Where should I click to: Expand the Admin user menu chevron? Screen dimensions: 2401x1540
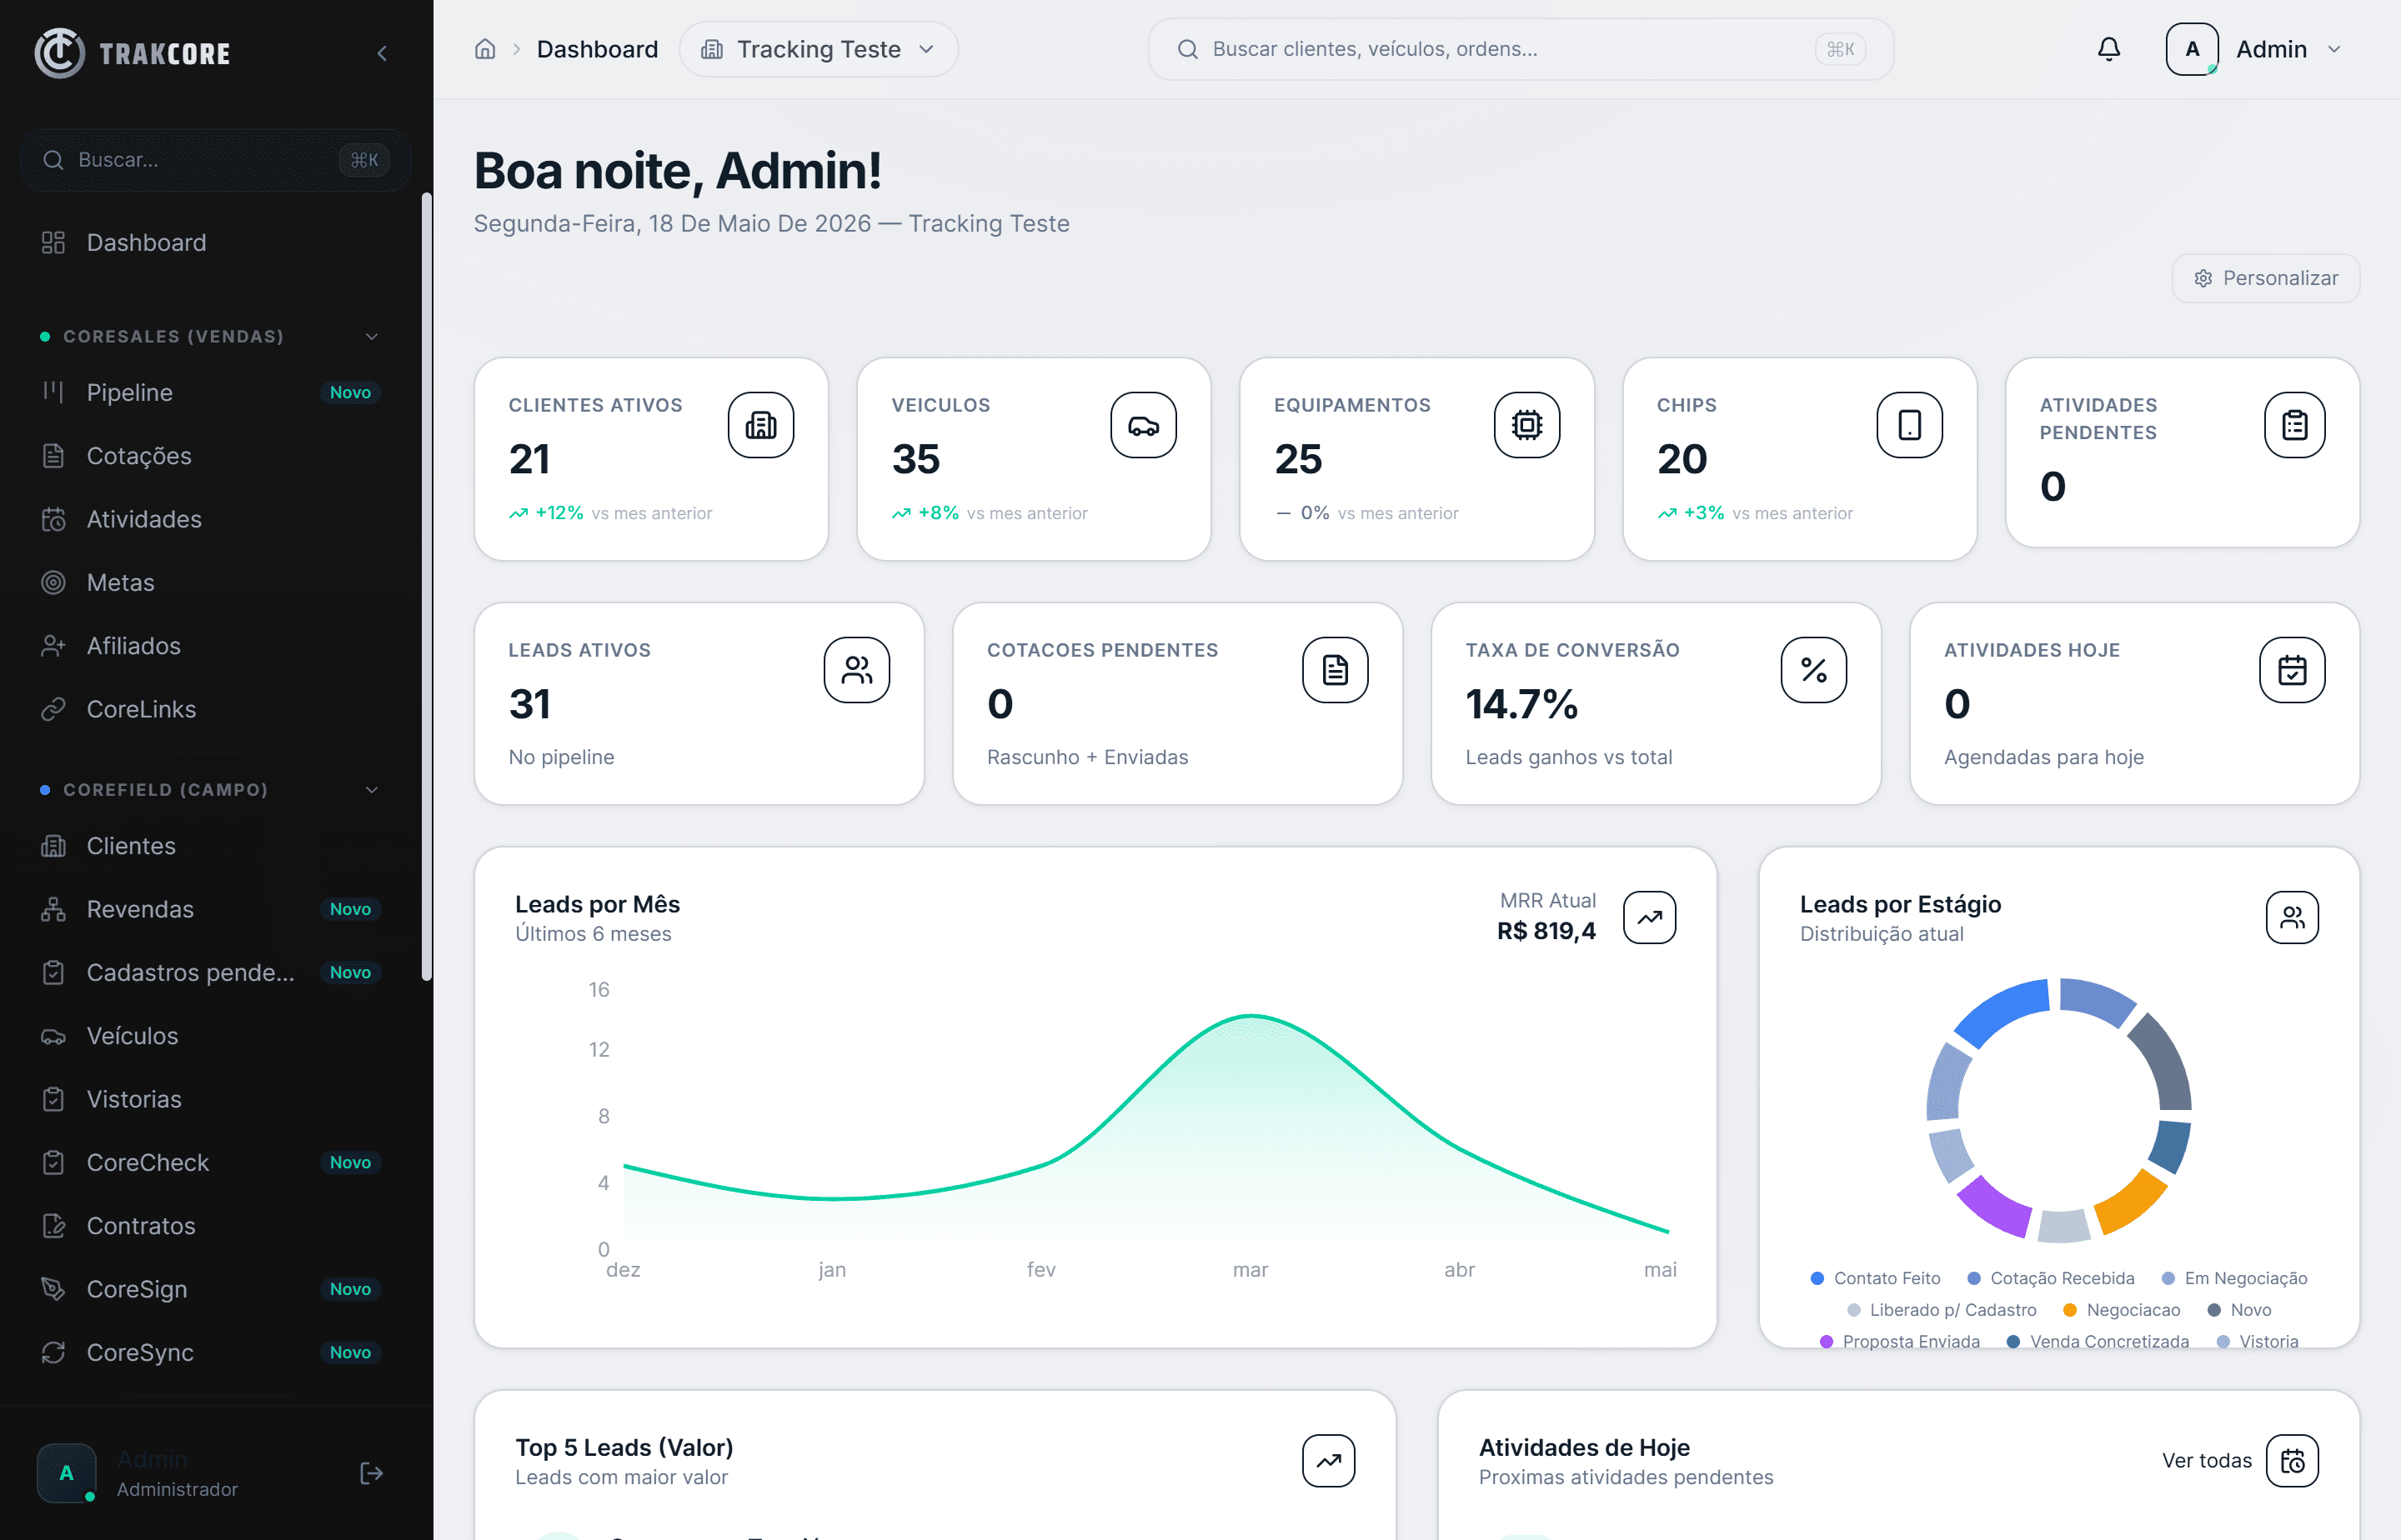pyautogui.click(x=2334, y=49)
